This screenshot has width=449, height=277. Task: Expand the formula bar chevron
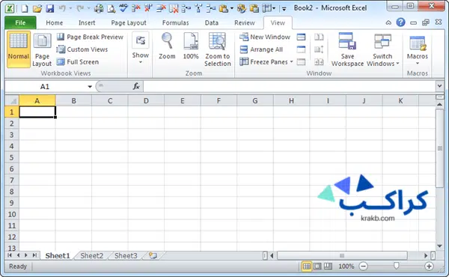439,85
